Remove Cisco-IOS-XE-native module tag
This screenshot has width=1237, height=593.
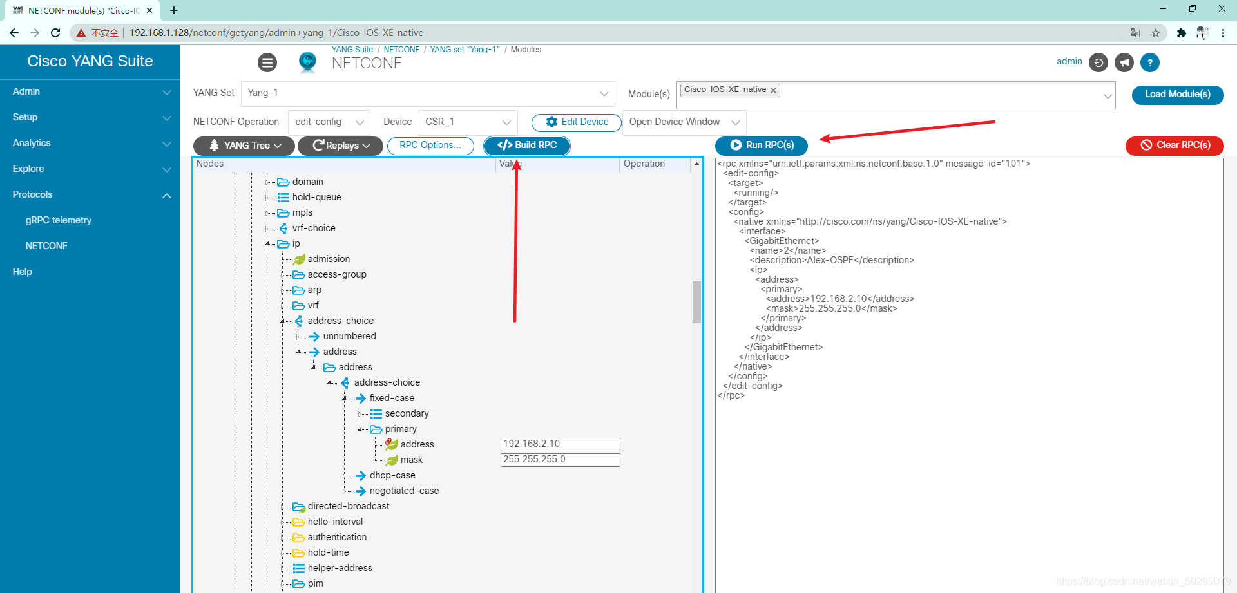773,90
